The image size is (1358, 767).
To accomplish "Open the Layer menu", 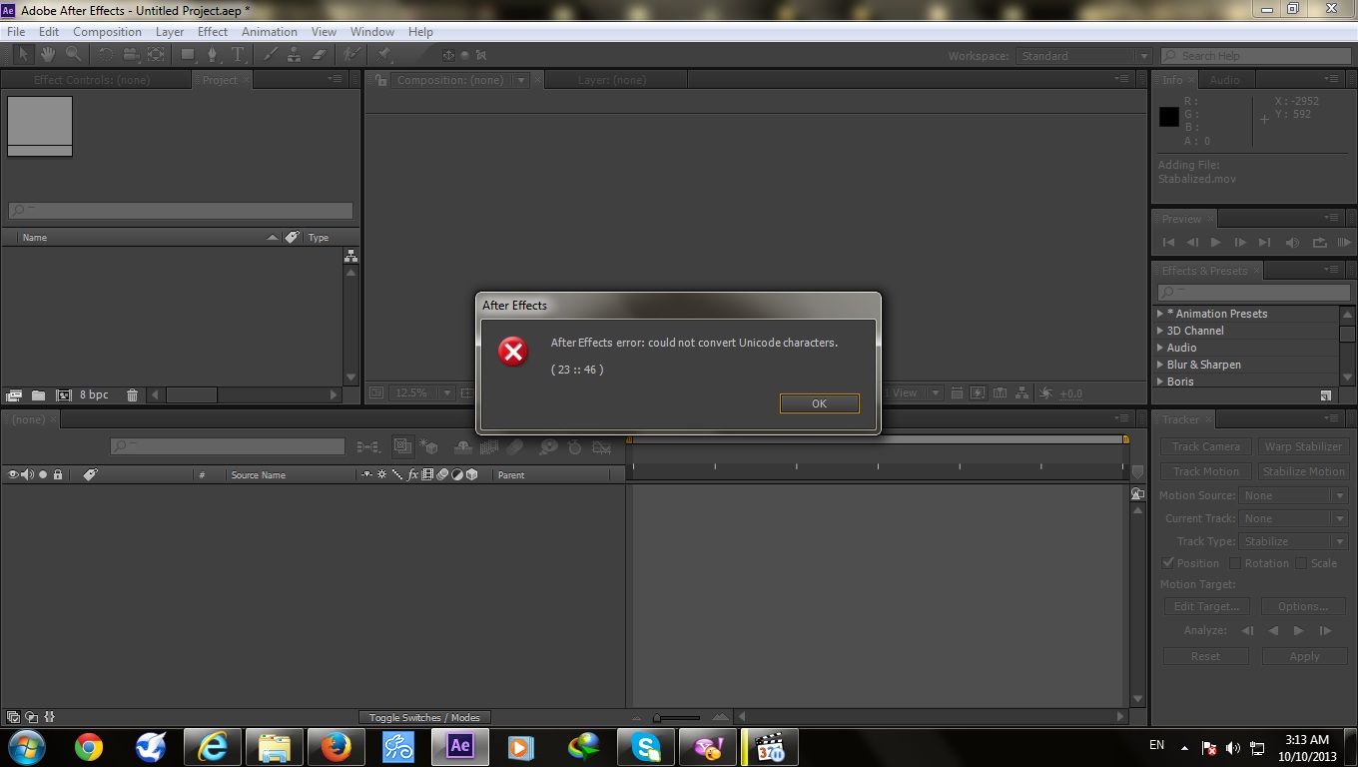I will [x=170, y=32].
